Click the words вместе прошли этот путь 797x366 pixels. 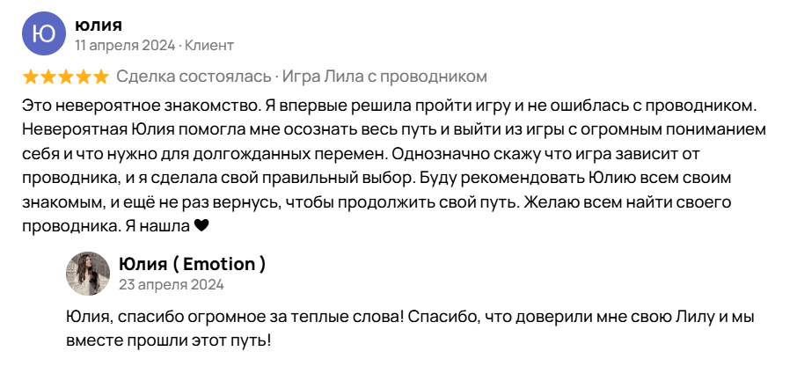[x=168, y=340]
